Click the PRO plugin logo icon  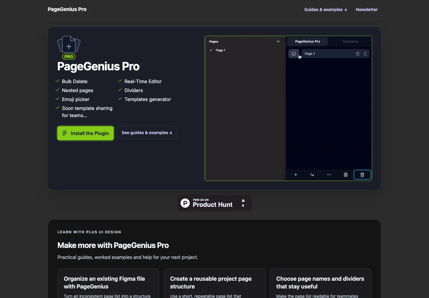coord(69,48)
